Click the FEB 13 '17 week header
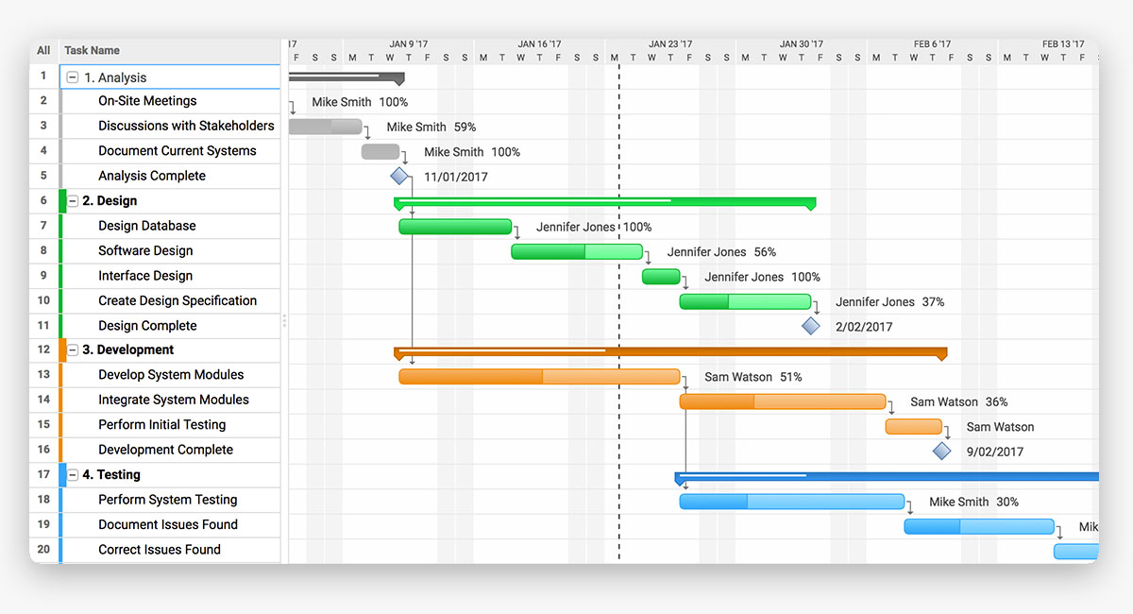 pos(1063,44)
